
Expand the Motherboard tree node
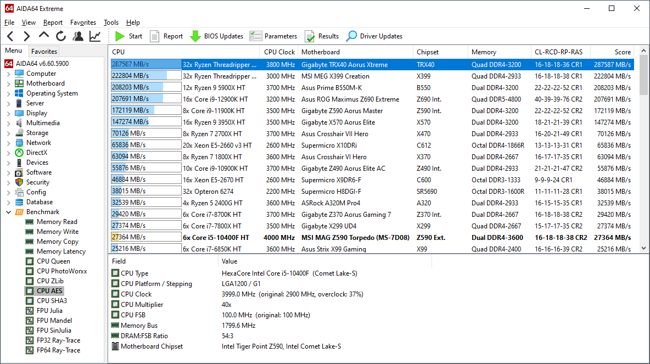coord(8,83)
